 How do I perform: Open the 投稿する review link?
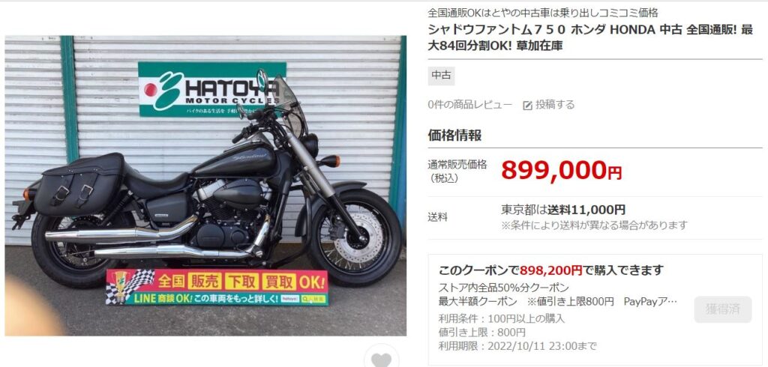coord(555,105)
